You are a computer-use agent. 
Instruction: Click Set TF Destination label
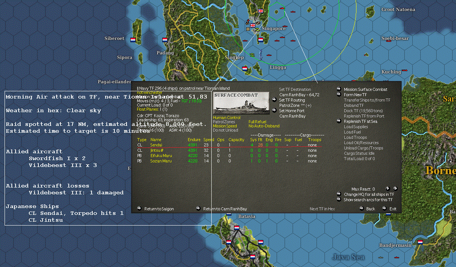coord(295,89)
